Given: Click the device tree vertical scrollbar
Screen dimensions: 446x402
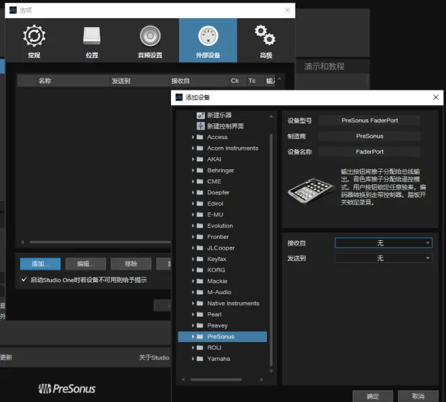Looking at the screenshot, I should coord(271,250).
